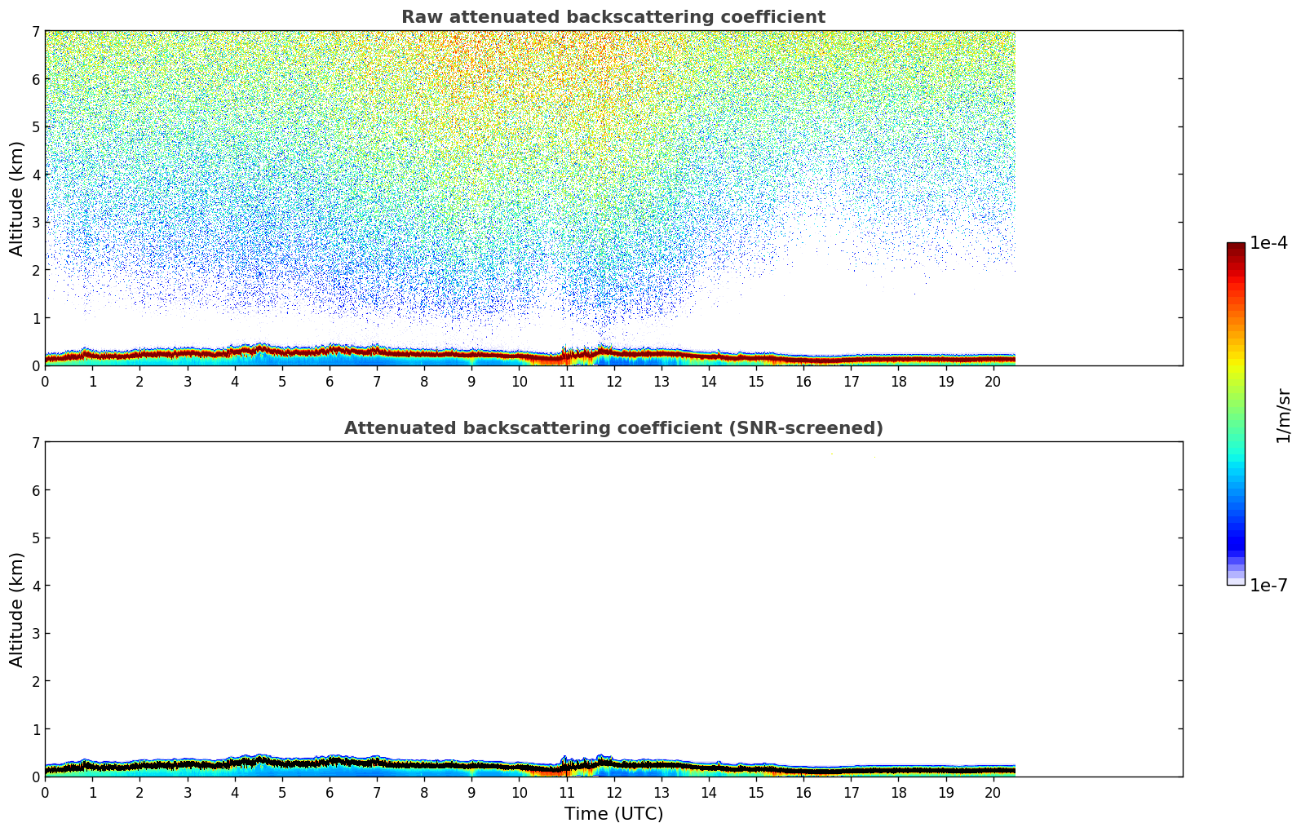
Task: Click the "7" altitude tick of the raw plot
Action: click(x=35, y=32)
